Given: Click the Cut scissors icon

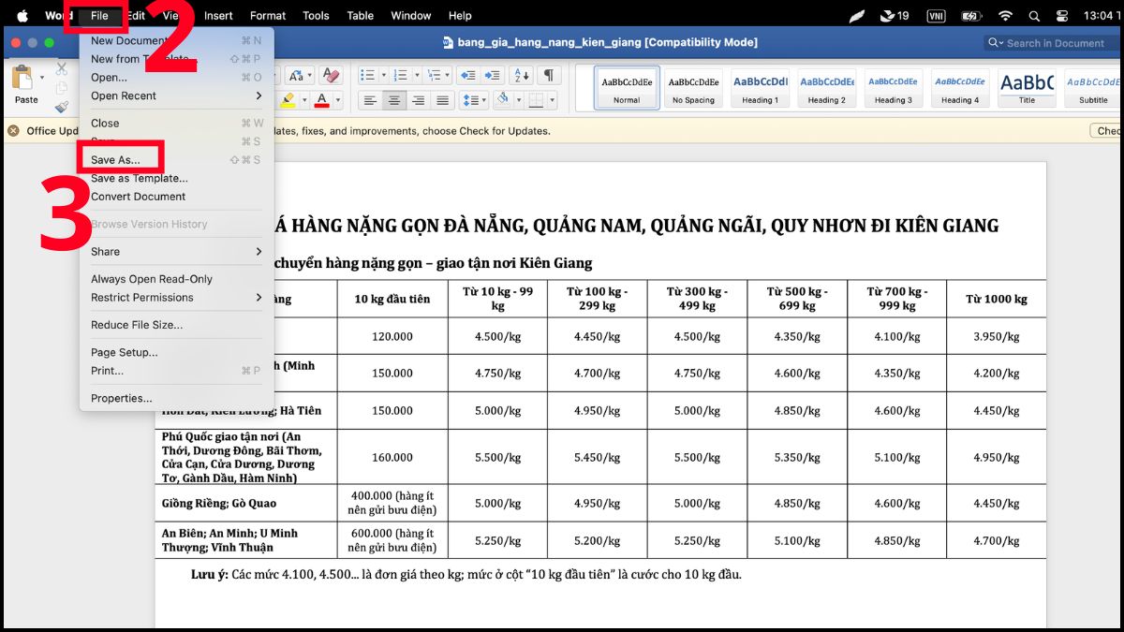Looking at the screenshot, I should 62,68.
